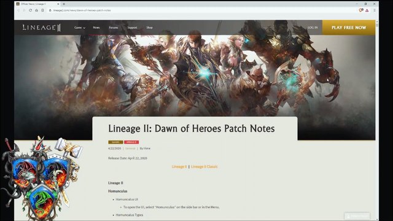
Task: Open the Brave Shields lion icon
Action: [x=361, y=10]
